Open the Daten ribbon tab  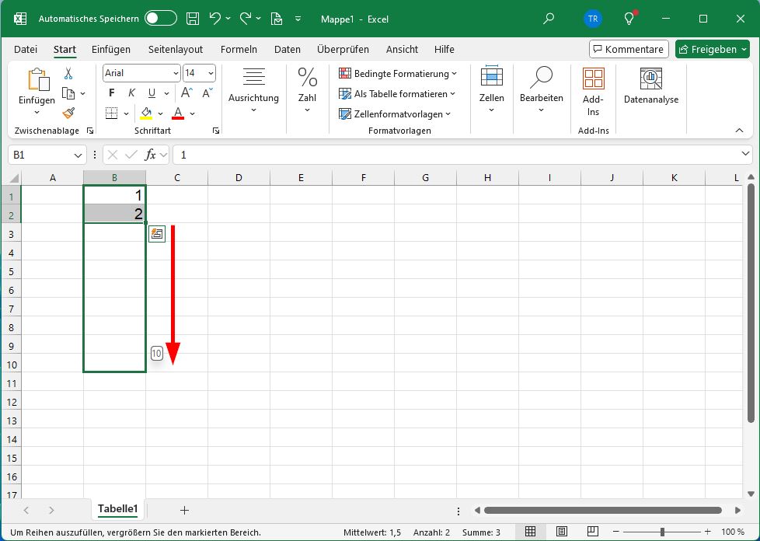(287, 49)
